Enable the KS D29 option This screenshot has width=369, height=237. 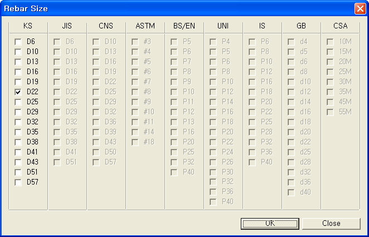click(18, 112)
